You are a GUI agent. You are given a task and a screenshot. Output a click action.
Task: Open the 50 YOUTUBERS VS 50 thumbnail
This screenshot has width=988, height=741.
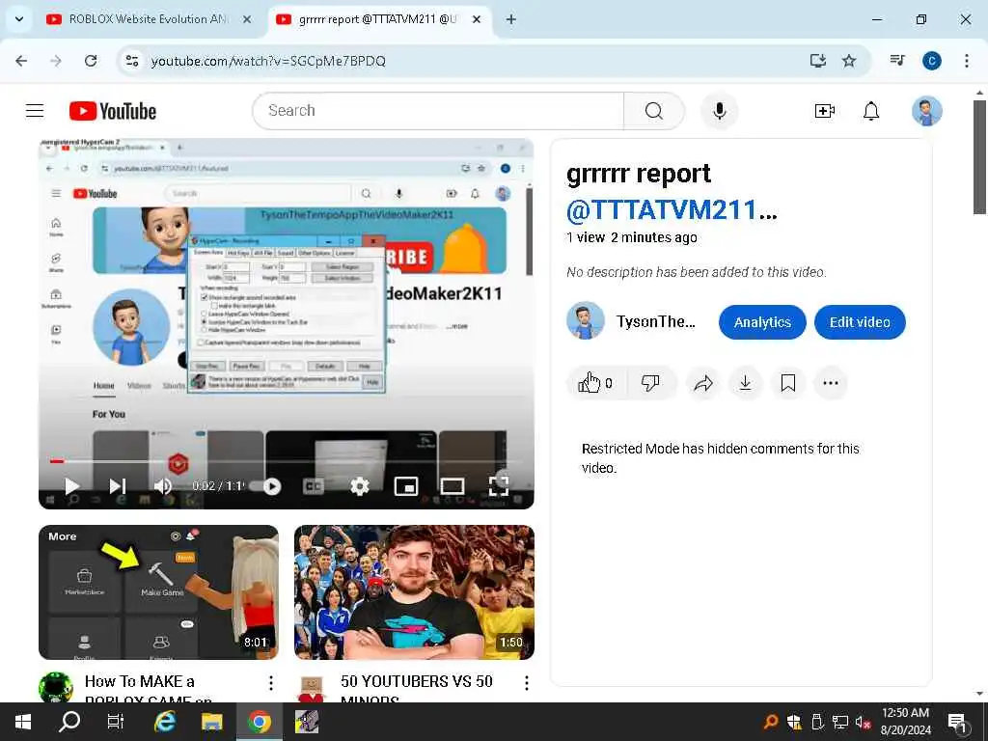[x=414, y=592]
